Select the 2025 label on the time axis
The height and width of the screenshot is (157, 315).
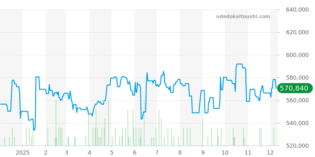pyautogui.click(x=22, y=153)
